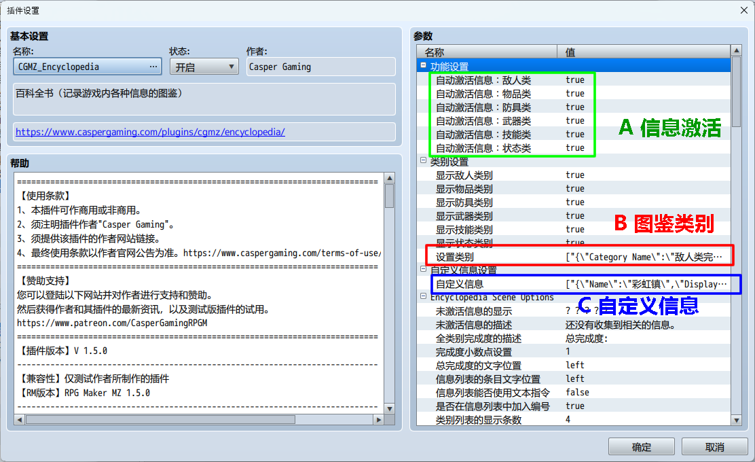This screenshot has width=755, height=462.
Task: Click the 自定义信息 value containing 彩虹镇
Action: pos(646,284)
